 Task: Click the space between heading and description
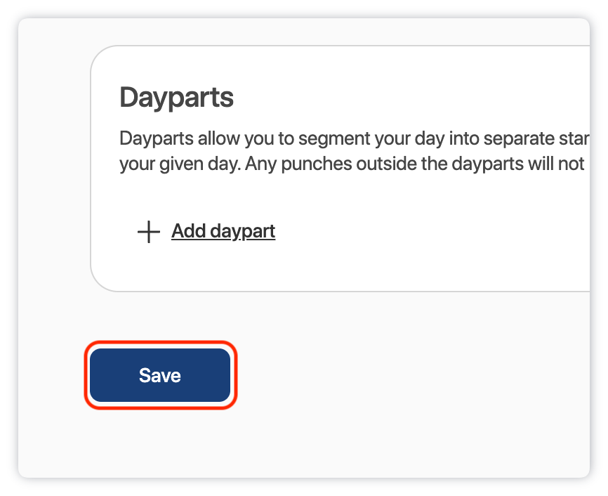pos(272,120)
